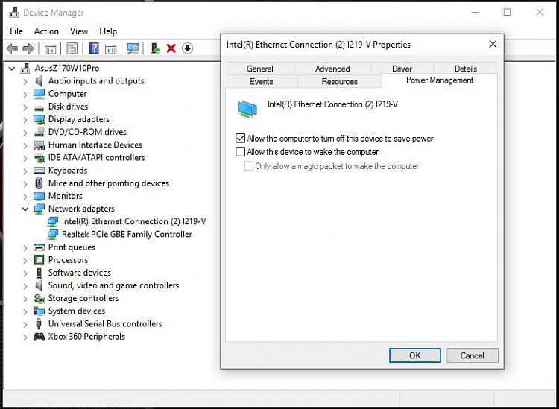Open the View menu
This screenshot has height=409, width=559.
79,31
